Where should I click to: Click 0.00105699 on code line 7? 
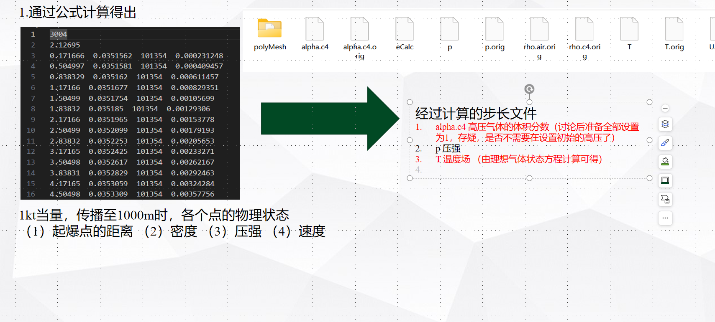coord(192,98)
